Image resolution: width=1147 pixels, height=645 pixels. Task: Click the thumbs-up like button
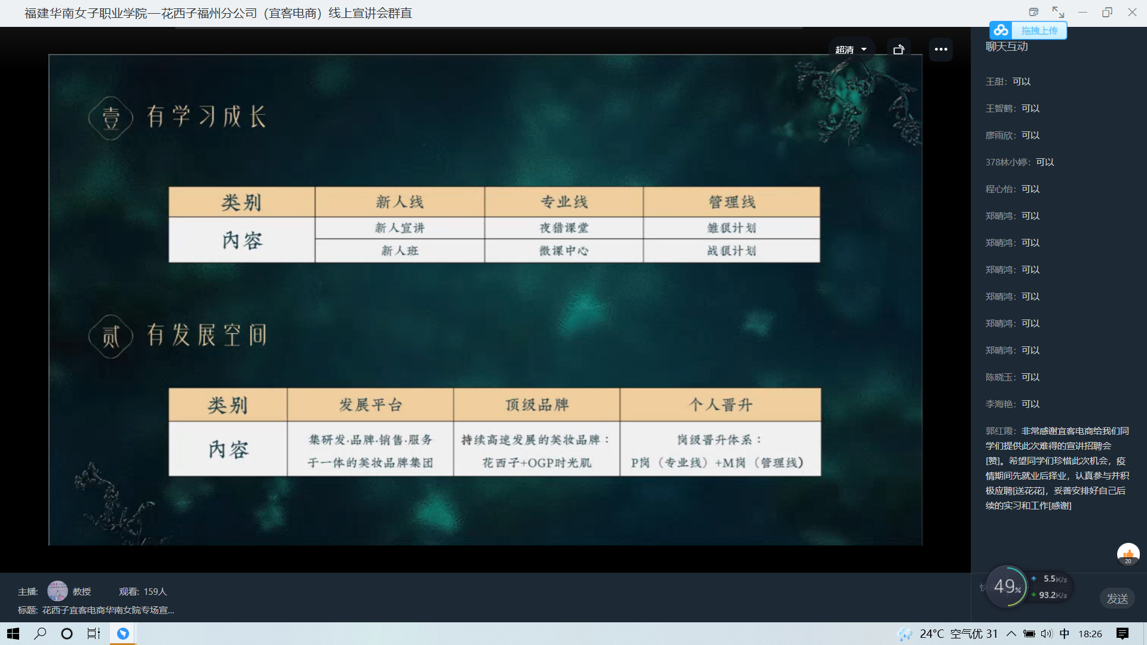[1128, 554]
